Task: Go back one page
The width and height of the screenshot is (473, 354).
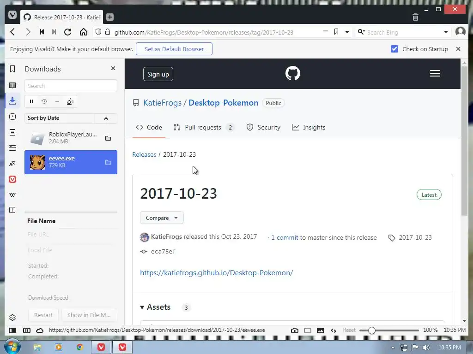Action: point(12,32)
